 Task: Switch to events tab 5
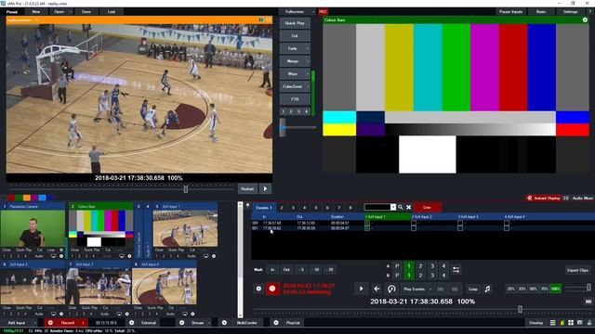(316, 208)
